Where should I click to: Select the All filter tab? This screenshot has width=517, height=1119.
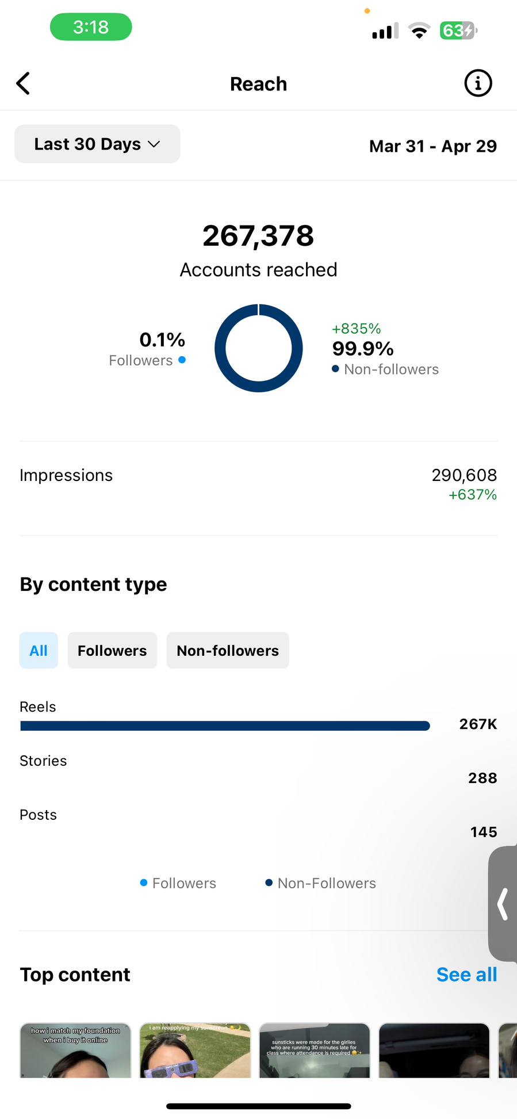[39, 651]
